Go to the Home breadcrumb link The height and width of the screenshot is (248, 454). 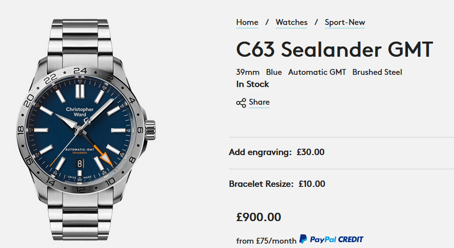(247, 23)
